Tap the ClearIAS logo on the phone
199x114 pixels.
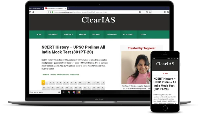point(165,64)
